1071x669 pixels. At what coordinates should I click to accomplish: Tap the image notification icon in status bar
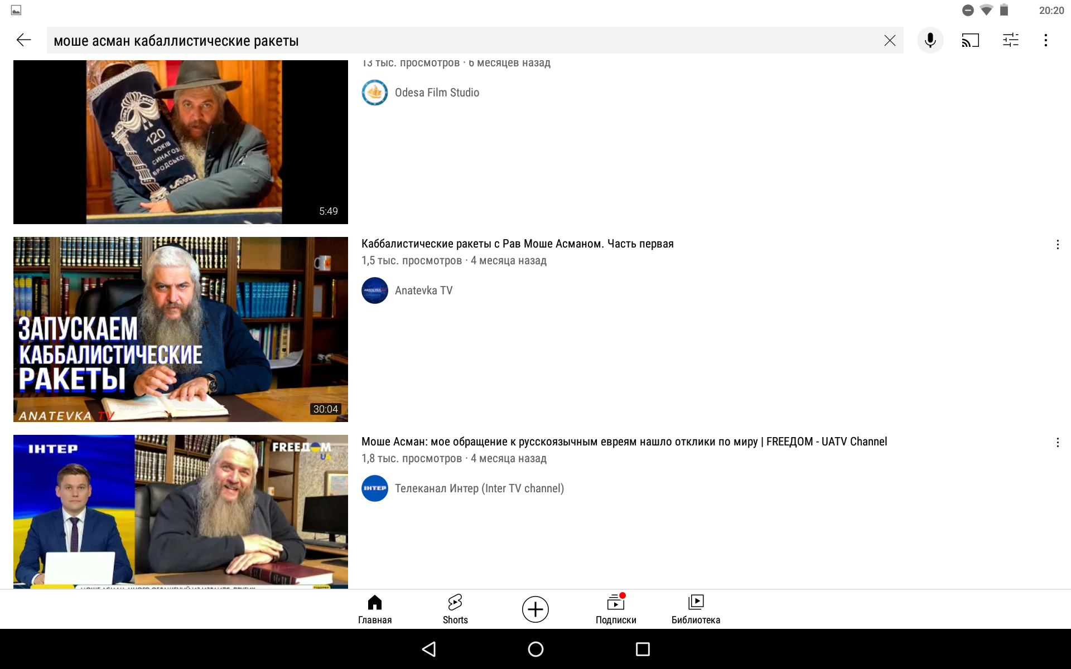(x=16, y=10)
